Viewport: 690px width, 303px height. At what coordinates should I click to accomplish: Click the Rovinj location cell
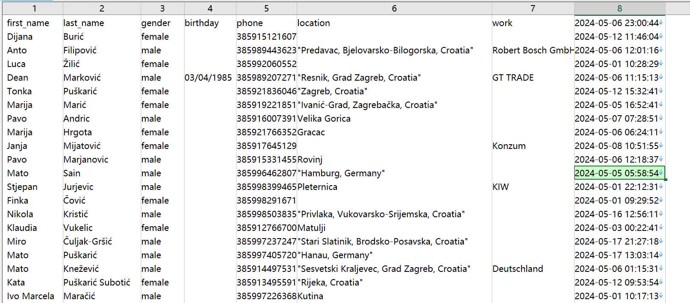click(394, 160)
